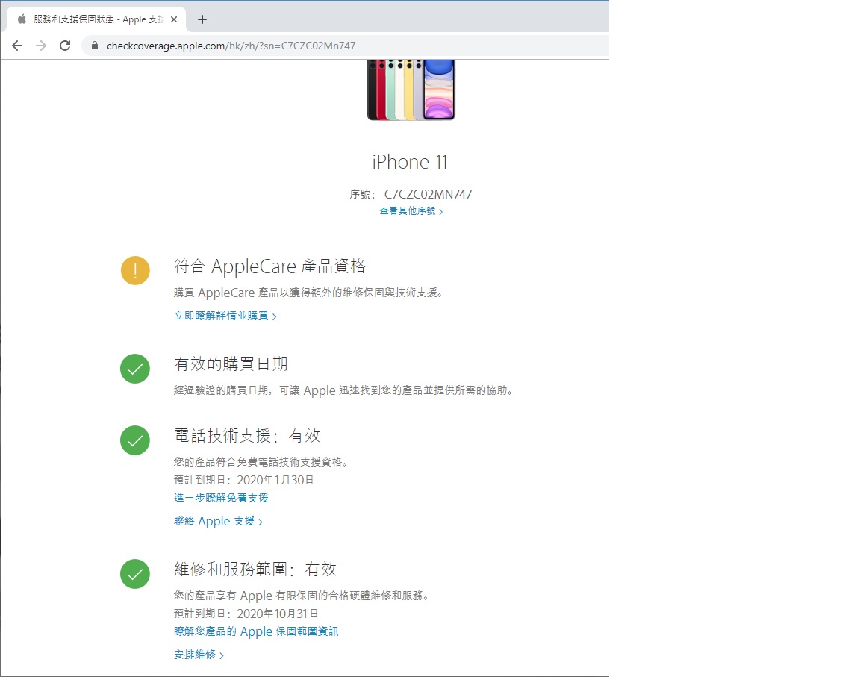Click the Apple logo favicon on the tab
The width and height of the screenshot is (860, 677).
pyautogui.click(x=22, y=19)
